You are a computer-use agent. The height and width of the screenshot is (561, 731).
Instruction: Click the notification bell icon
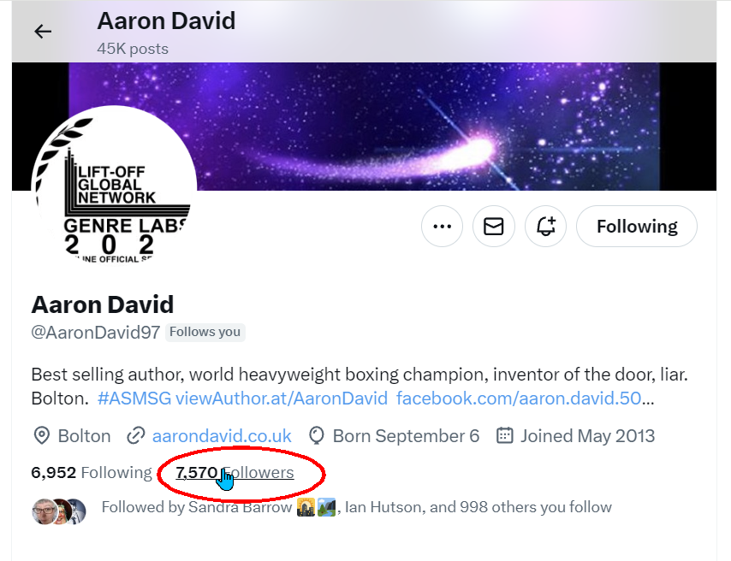[545, 226]
